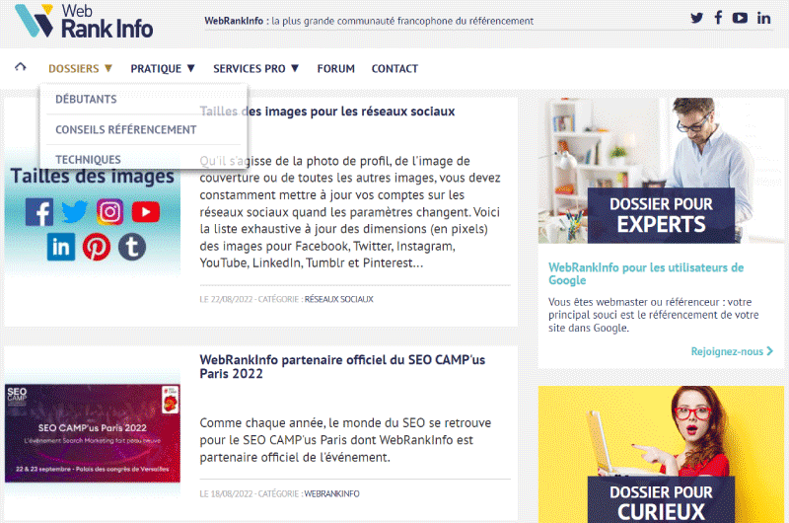The width and height of the screenshot is (789, 523).
Task: Click the Web Rank Info logo
Action: [84, 22]
